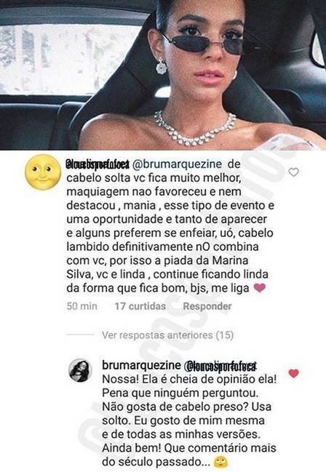
Task: Select the comment text 'cabelo solta vc fica'
Action: pyautogui.click(x=117, y=178)
